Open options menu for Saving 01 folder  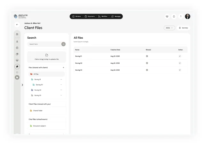click(x=61, y=80)
